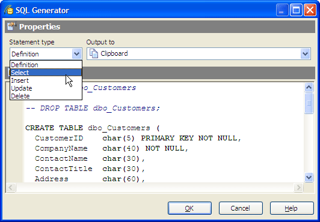Open Help for SQL Generator
The height and width of the screenshot is (222, 320).
tap(292, 208)
